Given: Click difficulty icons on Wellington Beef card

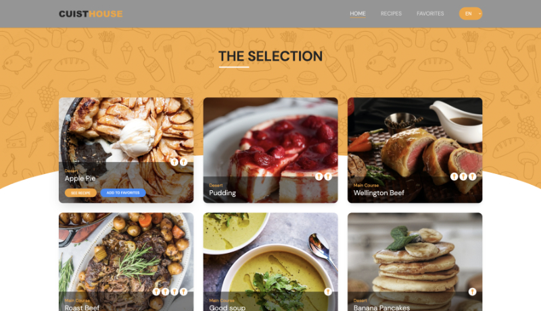Looking at the screenshot, I should point(463,177).
